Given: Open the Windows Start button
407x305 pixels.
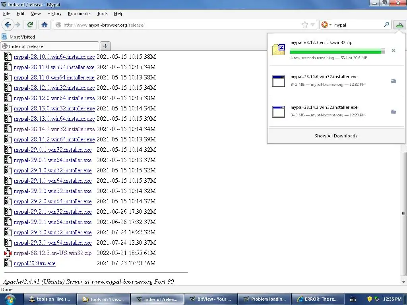Looking at the screenshot, I should (x=10, y=299).
